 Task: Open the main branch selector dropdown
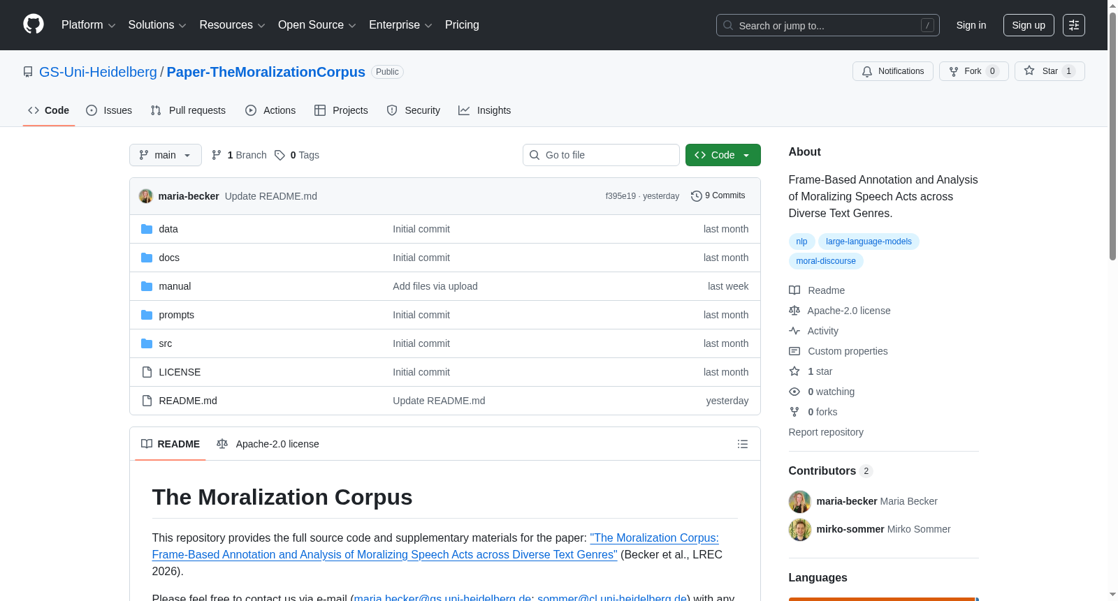[166, 155]
